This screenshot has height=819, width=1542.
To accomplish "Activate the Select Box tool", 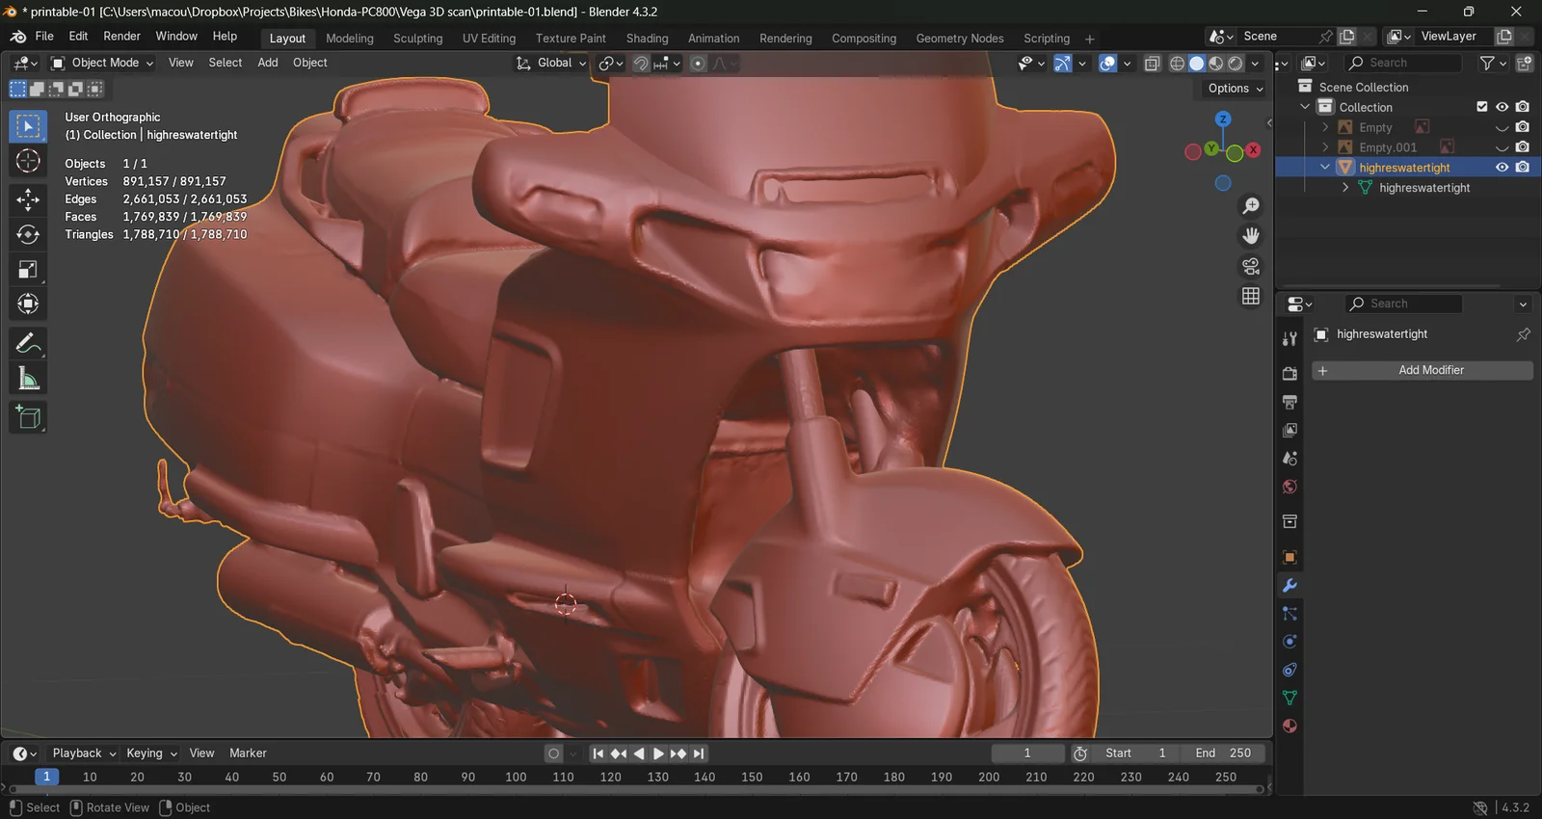I will click(28, 126).
